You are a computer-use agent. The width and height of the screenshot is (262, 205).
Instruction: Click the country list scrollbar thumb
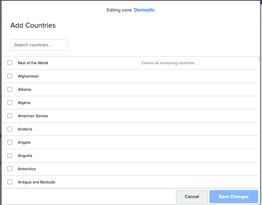tap(259, 59)
